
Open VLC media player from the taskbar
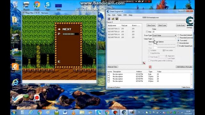(x=74, y=112)
